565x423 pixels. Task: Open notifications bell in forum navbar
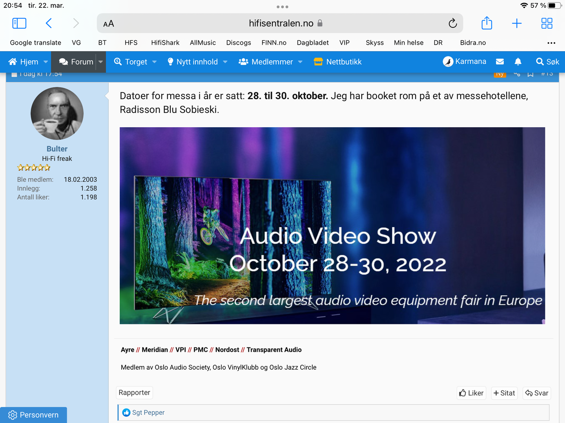click(x=518, y=62)
